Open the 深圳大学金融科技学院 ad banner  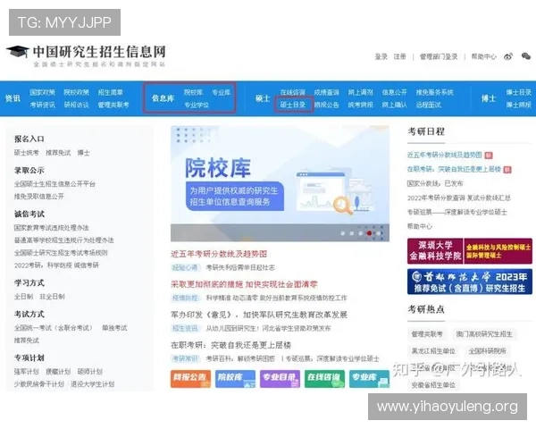470,251
